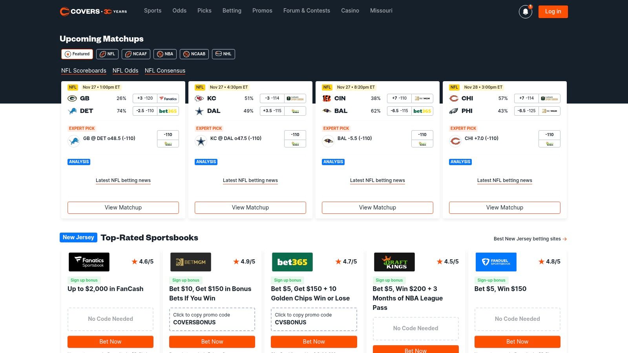Select the NBA league filter
Image resolution: width=628 pixels, height=353 pixels.
pos(165,54)
